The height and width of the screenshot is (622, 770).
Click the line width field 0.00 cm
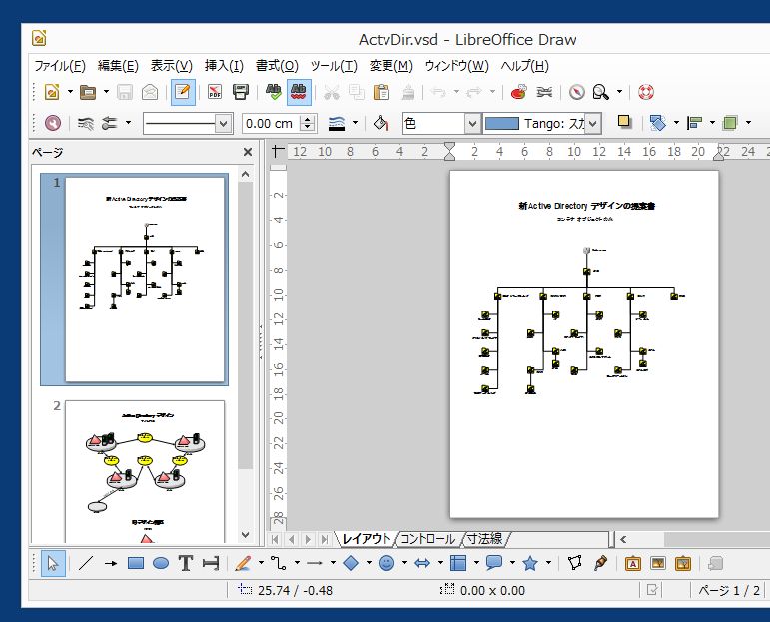[x=271, y=123]
